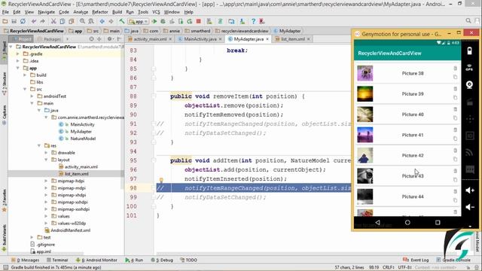Collapse the src folder node

coord(25,89)
